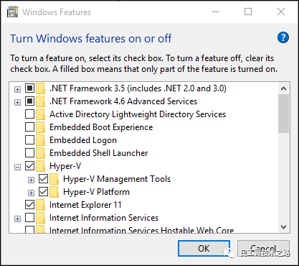Viewport: 299px width, 266px height.
Task: Uncheck the Internet Explorer 11 checkbox
Action: [x=29, y=205]
